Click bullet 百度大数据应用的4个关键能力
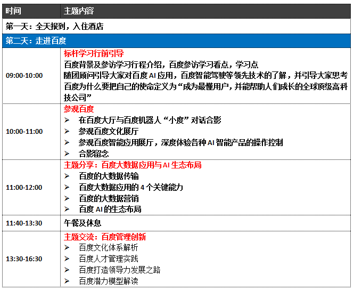 coord(131,188)
